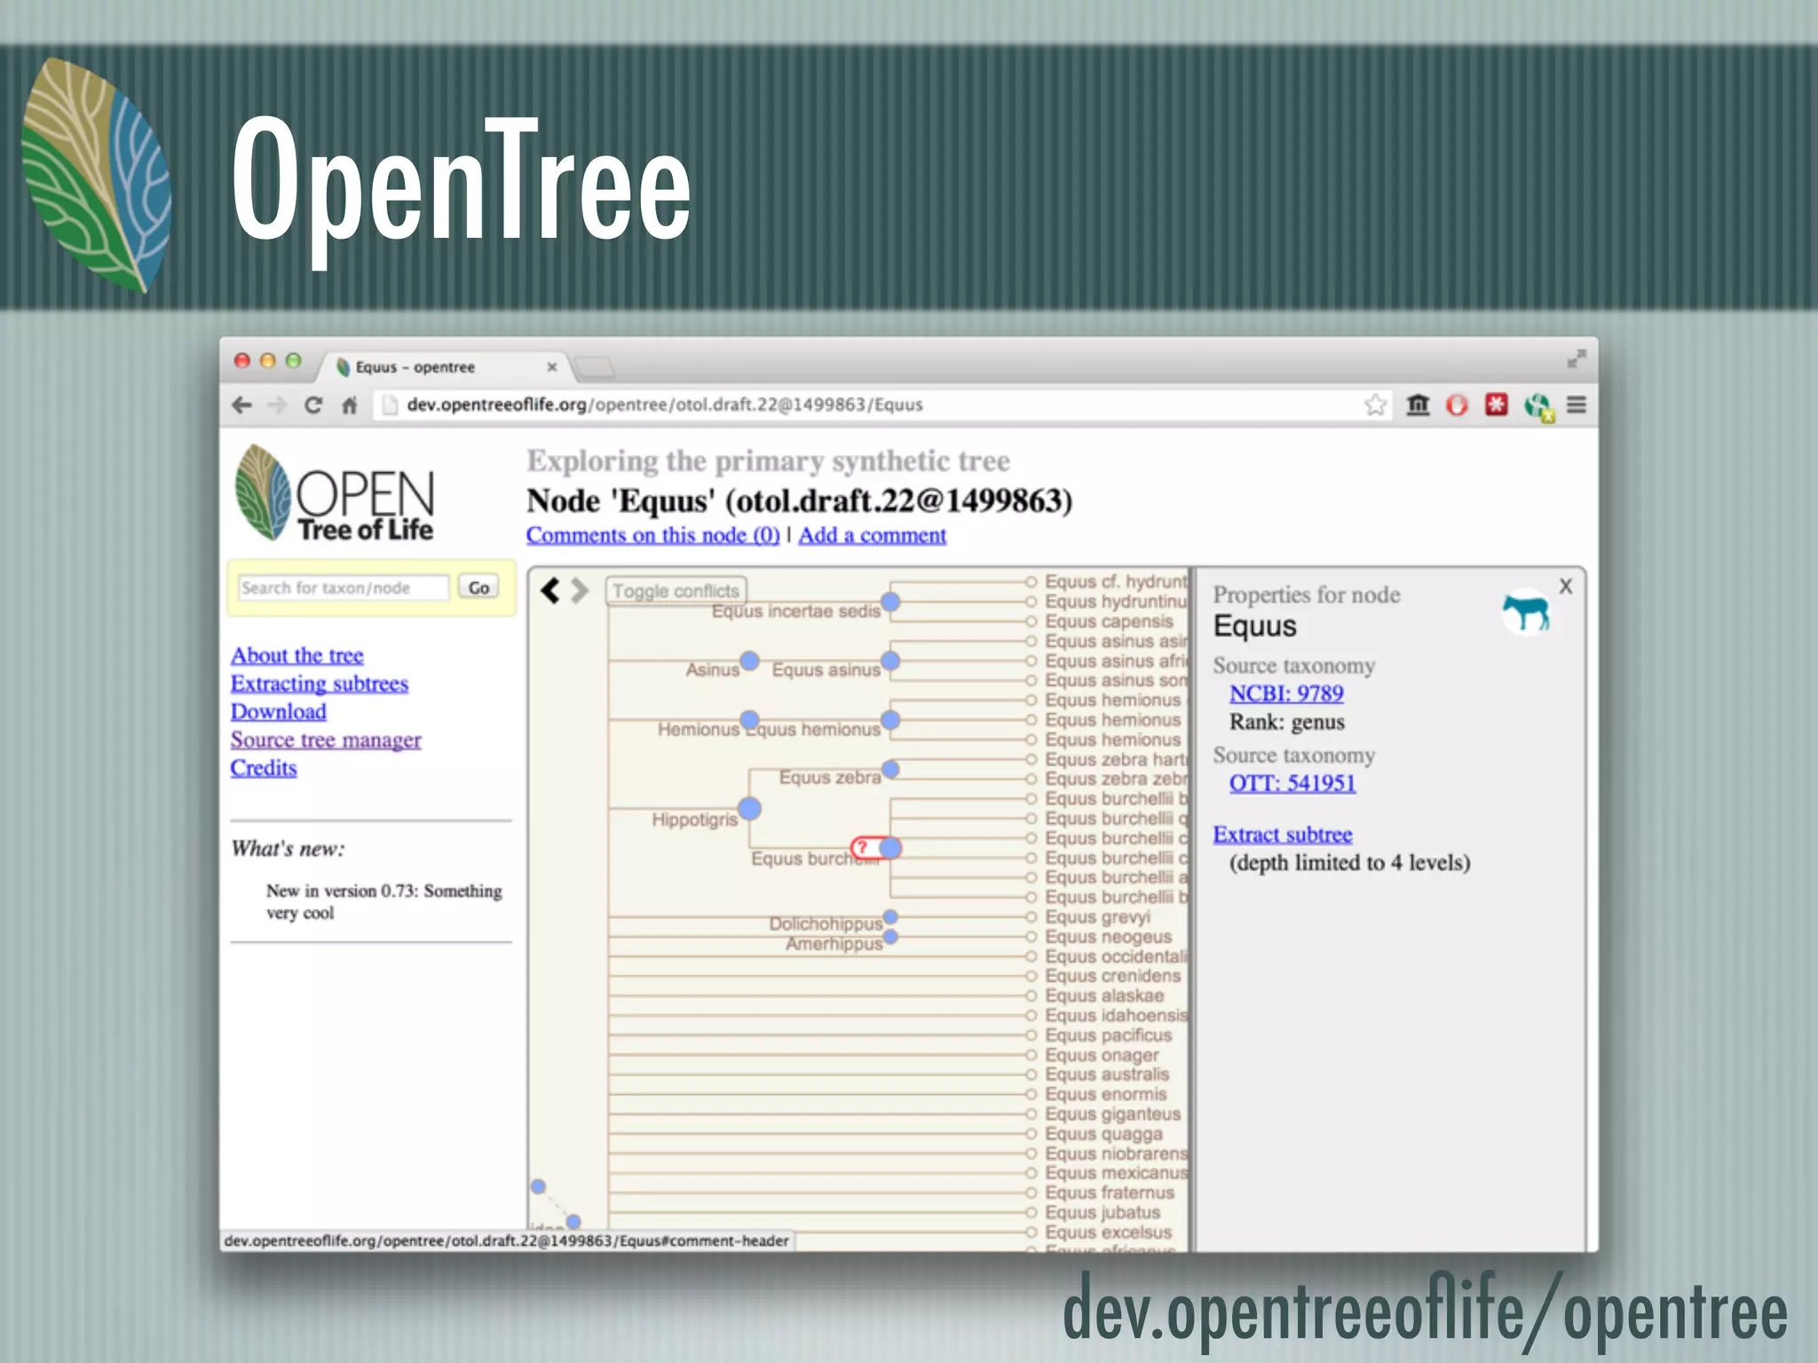This screenshot has height=1363, width=1818.
Task: Close the Properties for node panel
Action: coord(1566,587)
